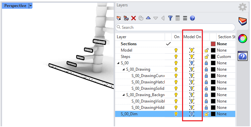251x127 pixels.
Task: Open the Perspective viewport dropdown arrow
Action: click(x=30, y=6)
